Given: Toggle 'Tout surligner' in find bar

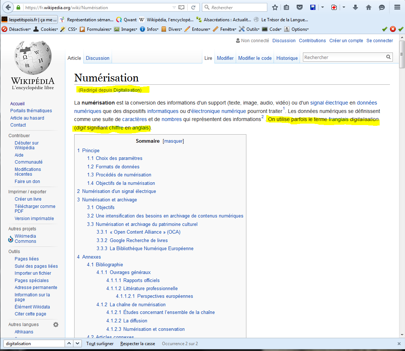Looking at the screenshot, I should coord(100,344).
